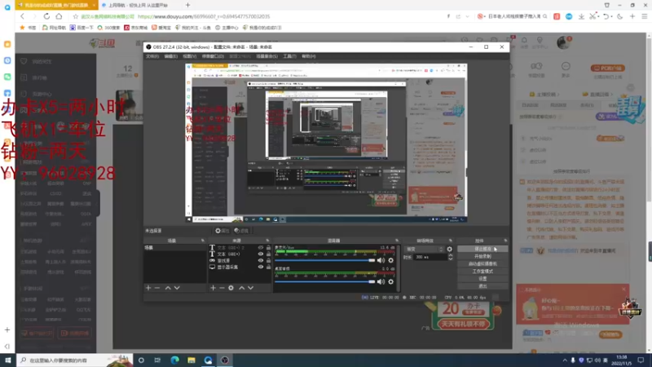The width and height of the screenshot is (652, 367).
Task: Open browser main menu icon
Action: pyautogui.click(x=645, y=16)
